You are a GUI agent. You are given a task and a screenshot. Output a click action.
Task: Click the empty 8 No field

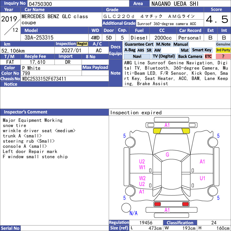95,62
